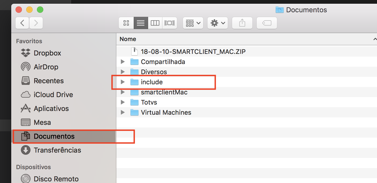Screen dimensions: 377x183
Task: Select the Diversos folder row
Action: pos(247,72)
